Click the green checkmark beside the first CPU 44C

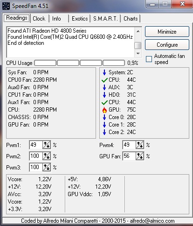coord(104,80)
